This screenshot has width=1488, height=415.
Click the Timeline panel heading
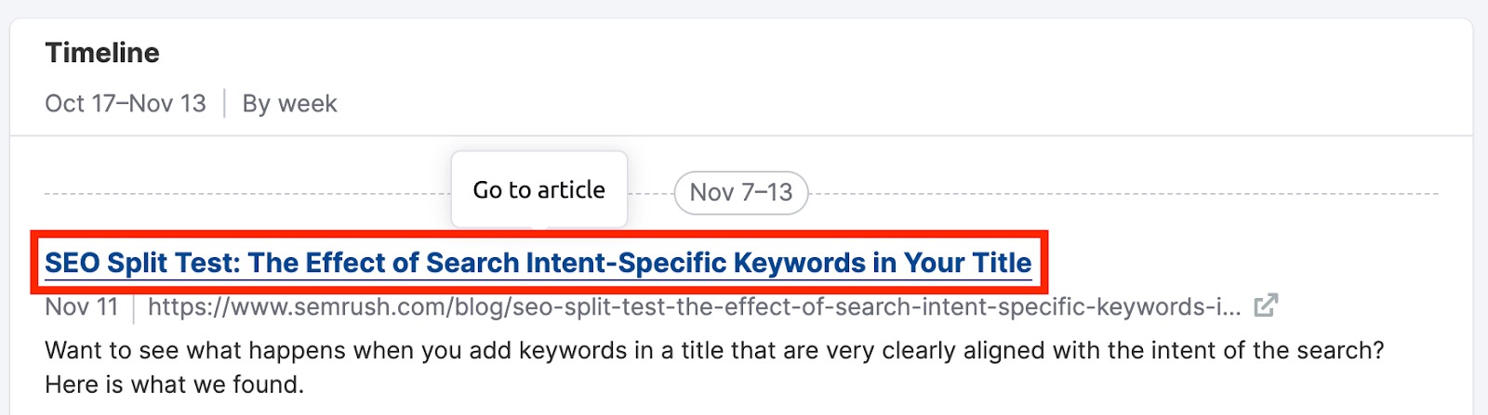(102, 53)
